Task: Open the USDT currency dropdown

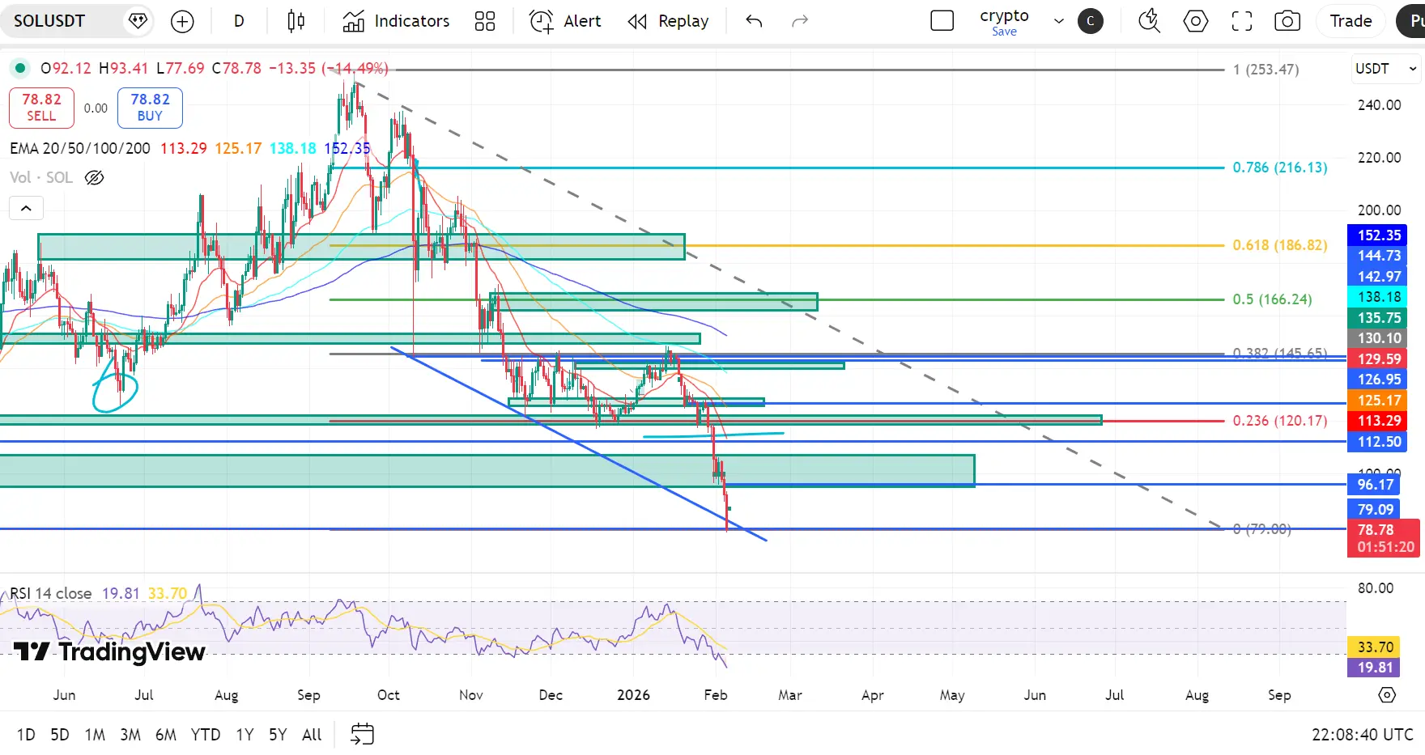Action: click(1386, 69)
